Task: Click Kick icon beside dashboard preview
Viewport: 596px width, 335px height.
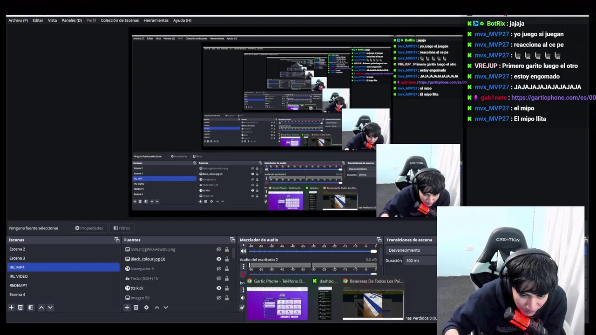Action: tap(315, 281)
